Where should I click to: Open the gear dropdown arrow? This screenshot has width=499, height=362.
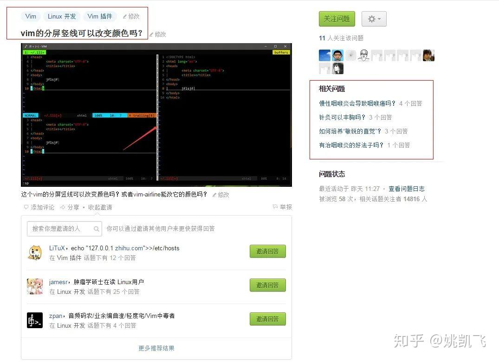pos(378,19)
